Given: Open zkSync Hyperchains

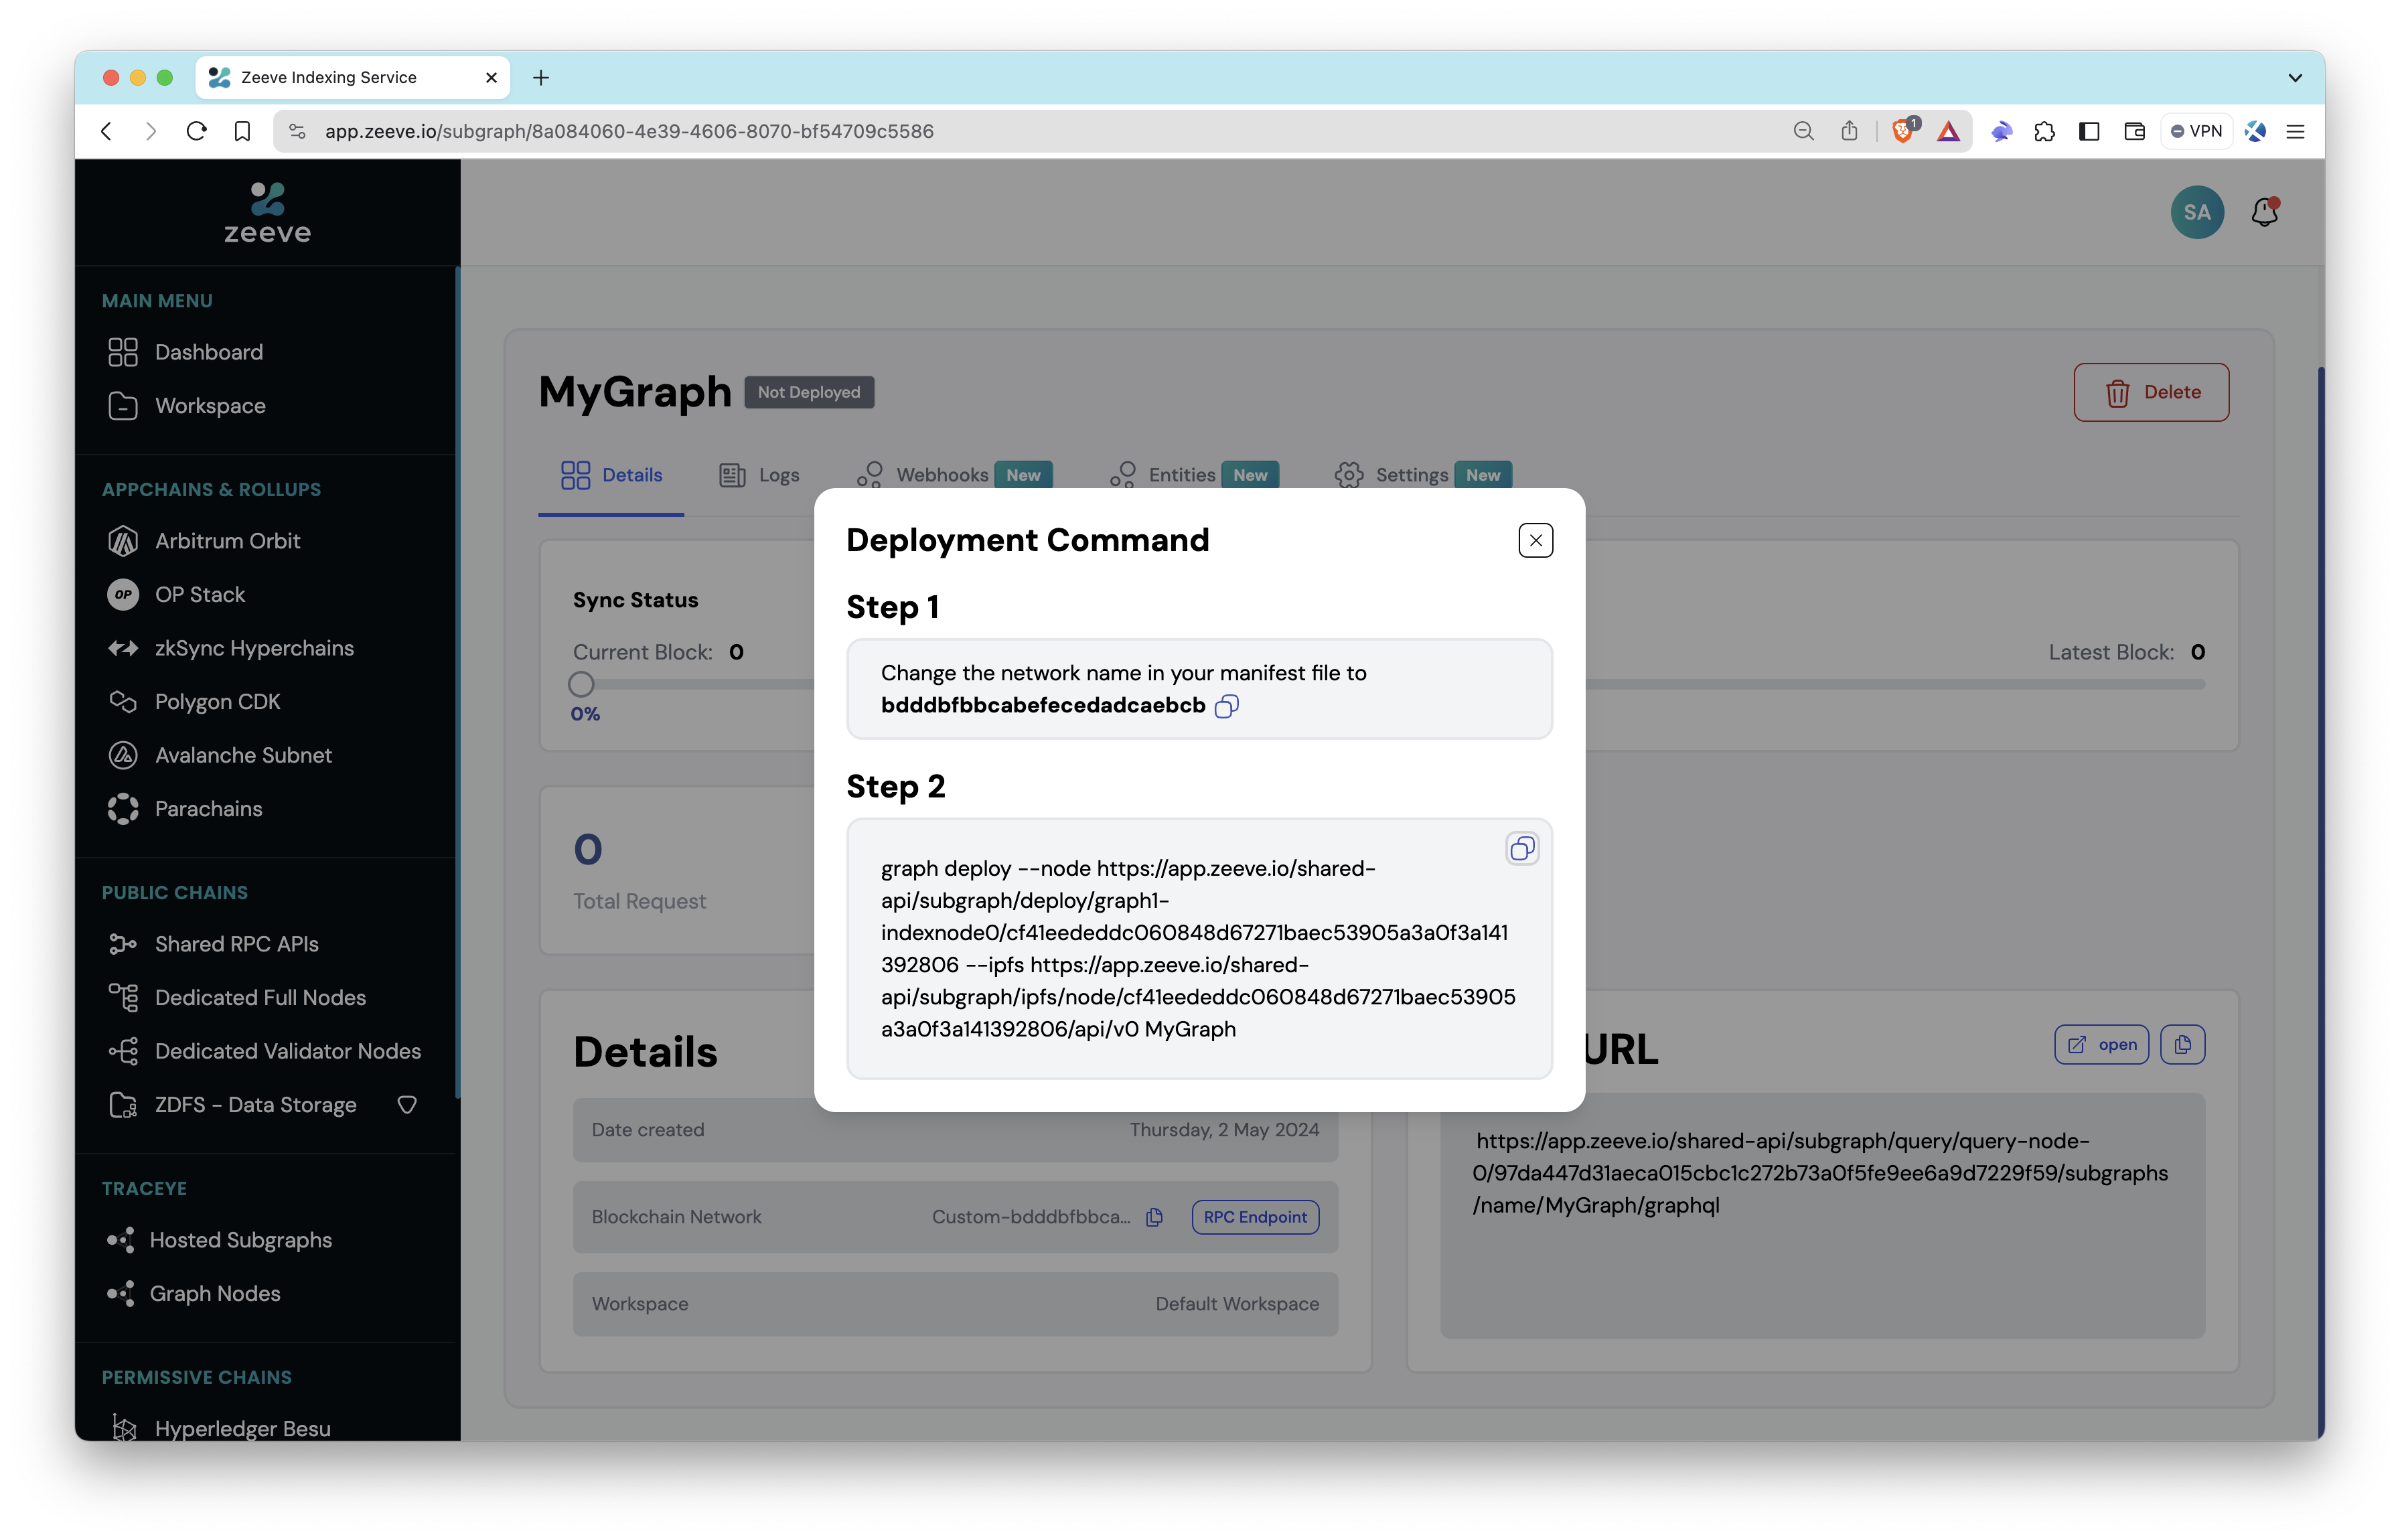Looking at the screenshot, I should 254,649.
